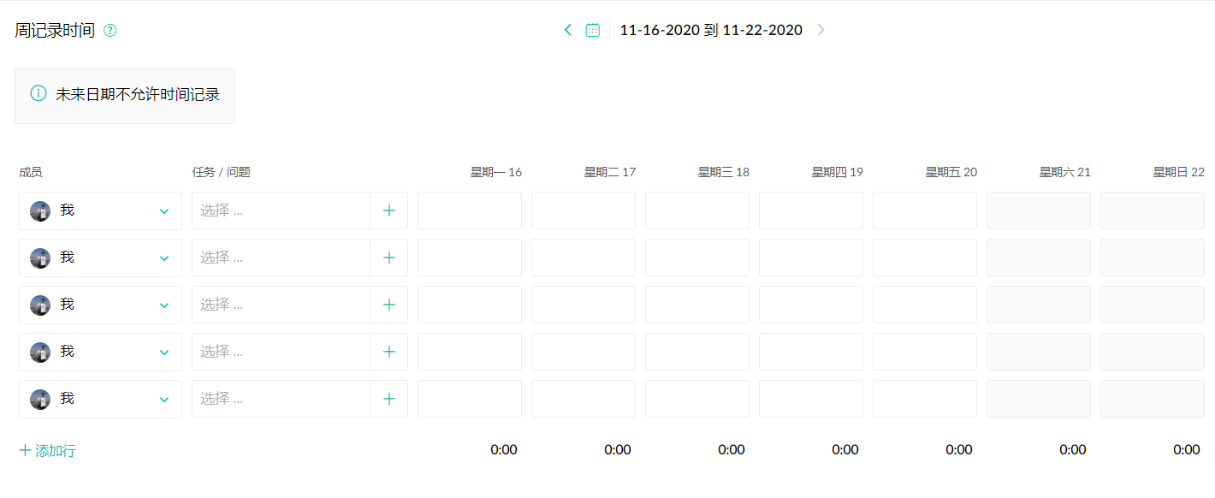
Task: Click the next week right arrow
Action: tap(821, 30)
